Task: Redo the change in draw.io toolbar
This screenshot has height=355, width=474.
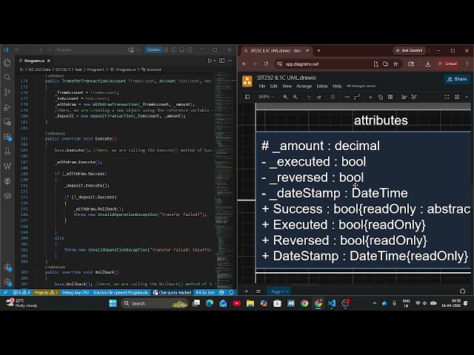Action: pyautogui.click(x=319, y=97)
